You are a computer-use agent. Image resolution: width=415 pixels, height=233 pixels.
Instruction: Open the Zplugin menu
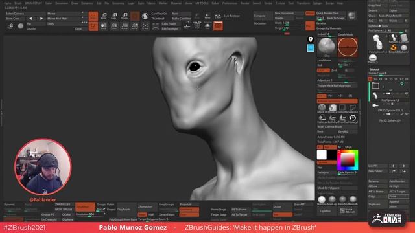[x=318, y=3]
